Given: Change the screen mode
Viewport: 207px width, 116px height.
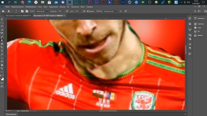Looking at the screenshot, I should (x=2, y=86).
